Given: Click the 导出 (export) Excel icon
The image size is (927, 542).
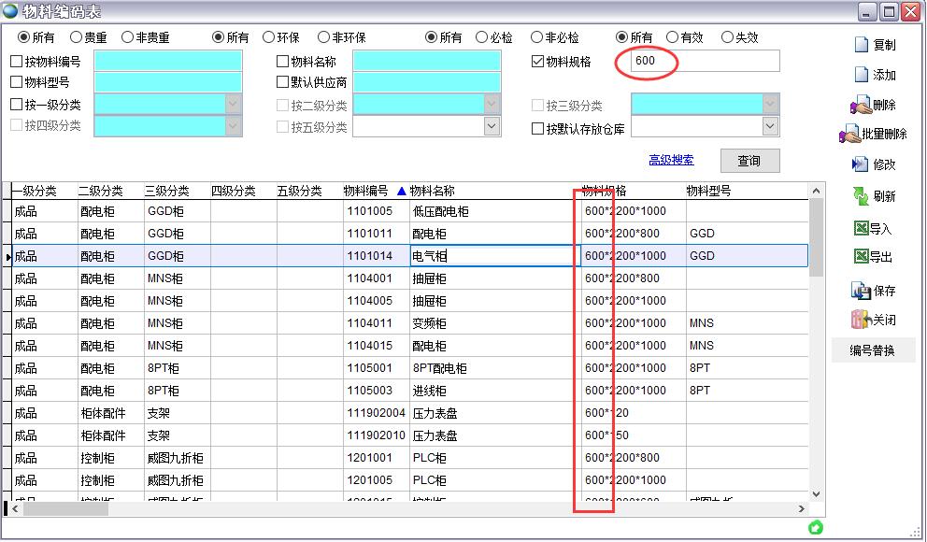Looking at the screenshot, I should pos(861,257).
